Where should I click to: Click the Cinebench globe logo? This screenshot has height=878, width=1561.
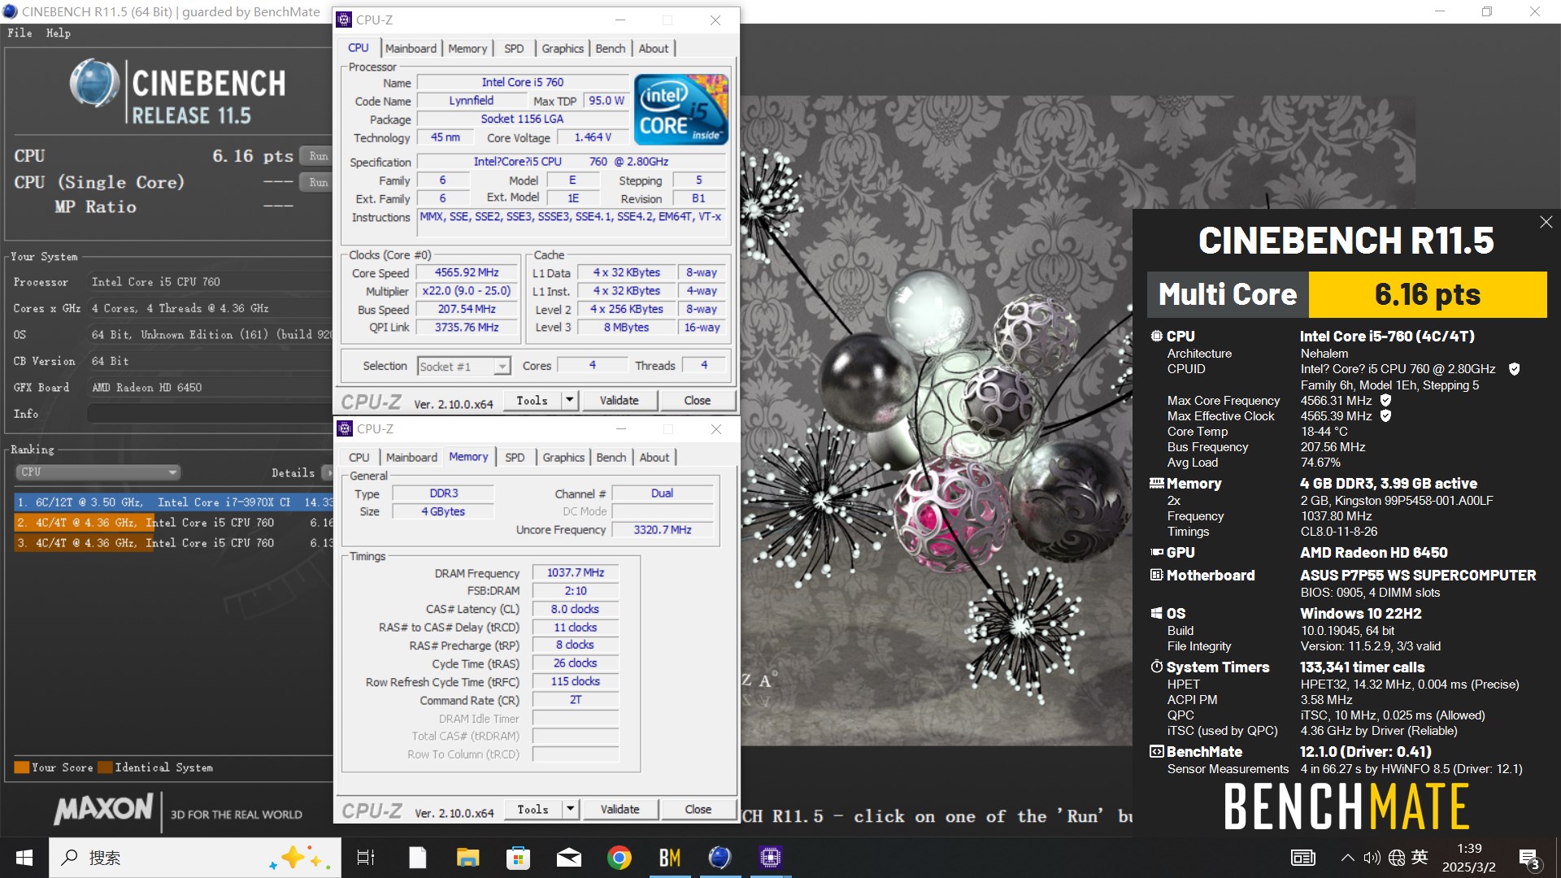[94, 84]
